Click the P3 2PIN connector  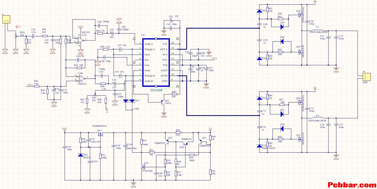pyautogui.click(x=365, y=77)
